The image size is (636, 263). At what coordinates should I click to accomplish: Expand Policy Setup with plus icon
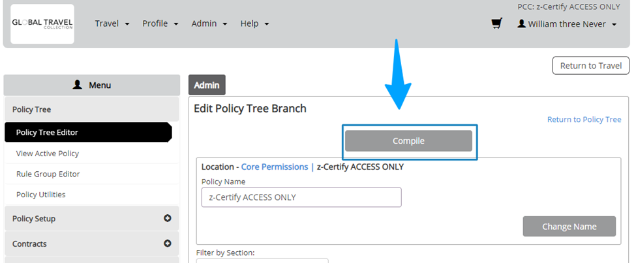pos(167,218)
